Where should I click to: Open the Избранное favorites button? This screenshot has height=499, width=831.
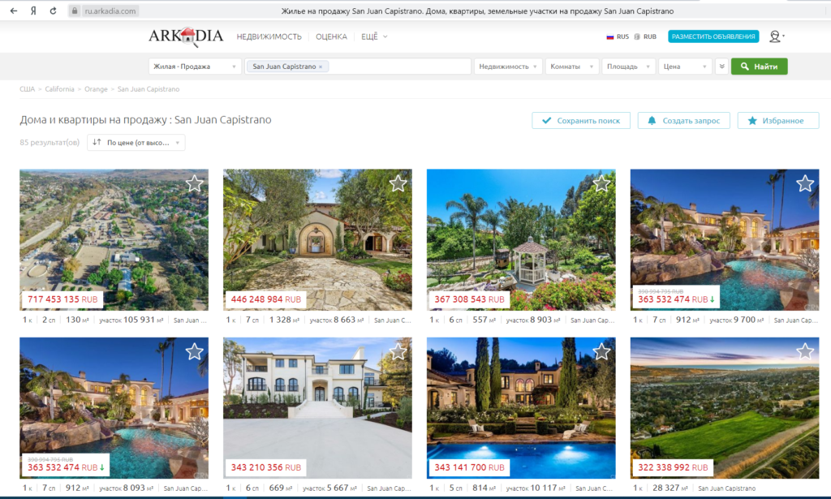pyautogui.click(x=778, y=121)
